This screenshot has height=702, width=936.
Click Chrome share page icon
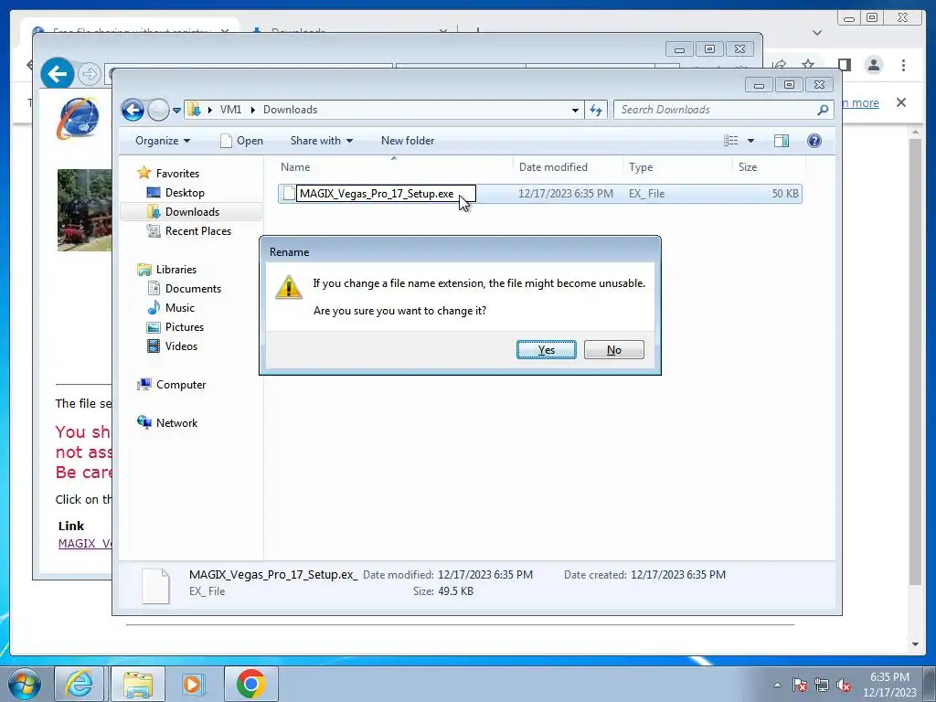(779, 65)
